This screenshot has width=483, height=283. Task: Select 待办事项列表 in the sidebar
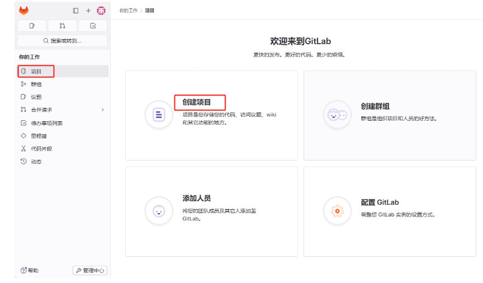(63, 123)
